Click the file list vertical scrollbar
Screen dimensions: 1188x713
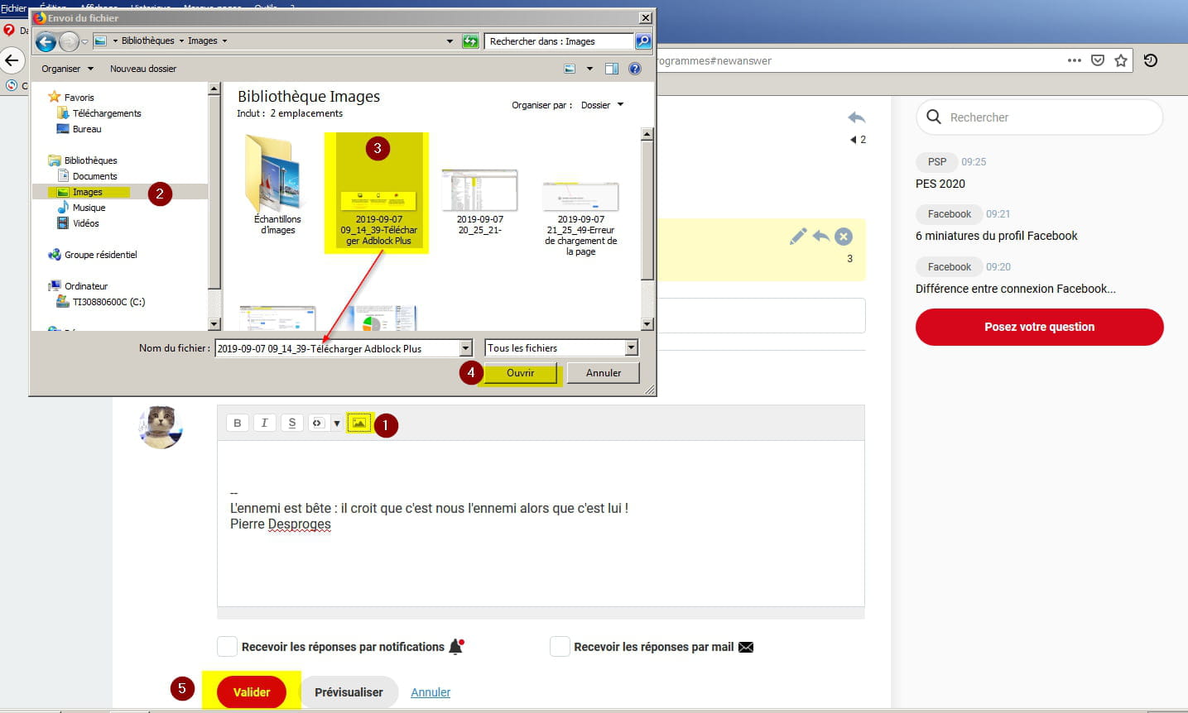647,210
